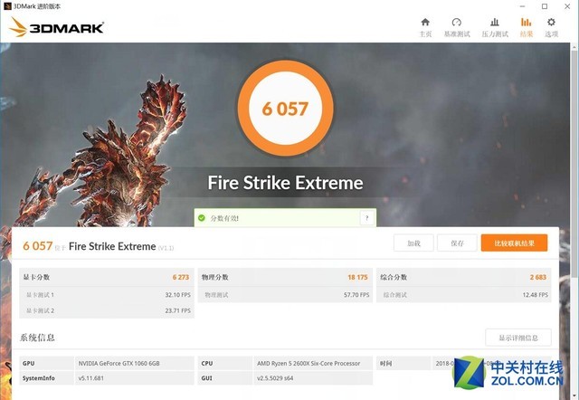Click the 6 057 score in the circle
579x400 pixels.
tap(285, 109)
